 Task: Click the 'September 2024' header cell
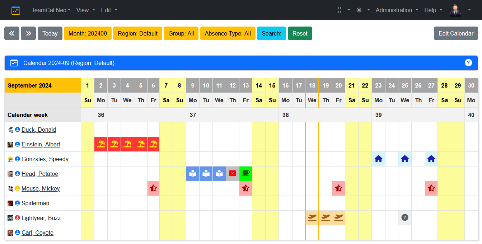[x=43, y=85]
